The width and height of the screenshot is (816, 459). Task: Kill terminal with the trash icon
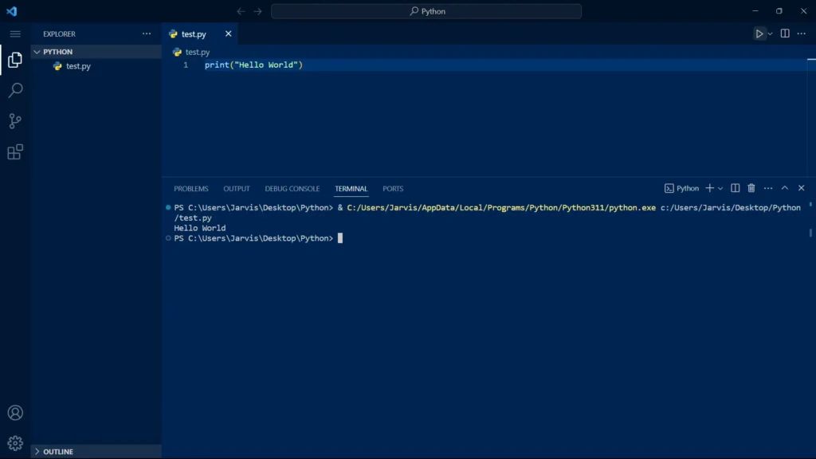coord(751,188)
